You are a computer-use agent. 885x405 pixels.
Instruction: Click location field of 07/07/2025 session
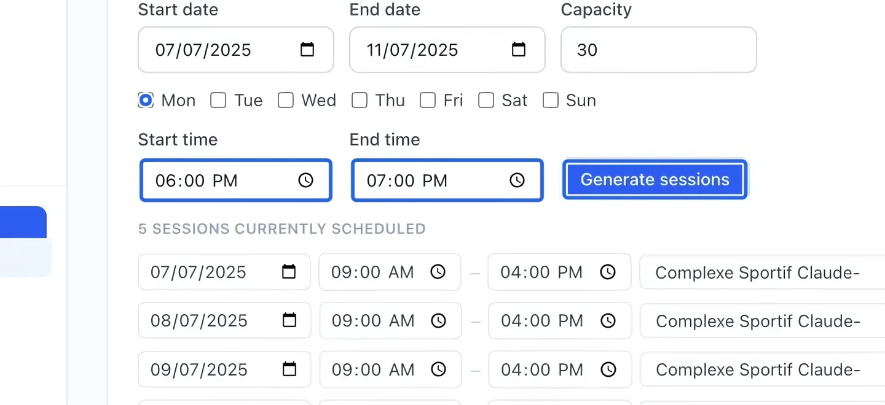pyautogui.click(x=763, y=272)
